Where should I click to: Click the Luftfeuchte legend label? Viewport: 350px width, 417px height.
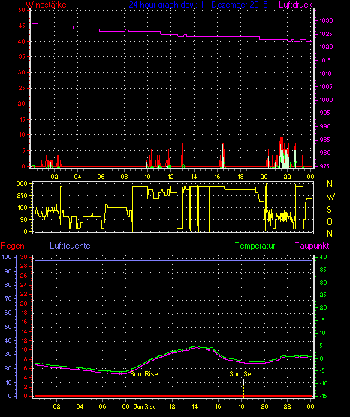pyautogui.click(x=70, y=246)
